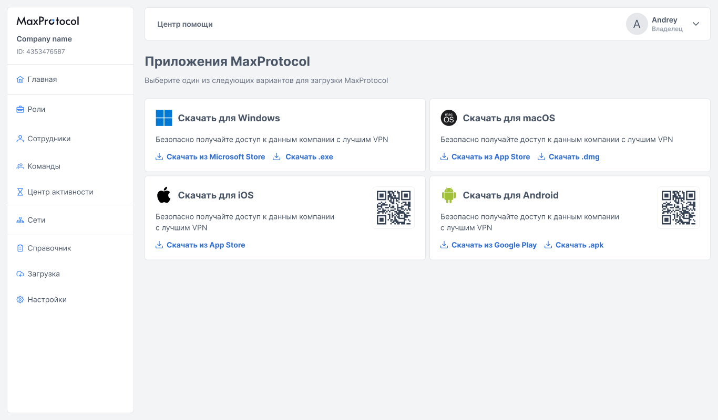The height and width of the screenshot is (420, 718).
Task: Click the Скачать для macOS heading
Action: click(x=509, y=118)
